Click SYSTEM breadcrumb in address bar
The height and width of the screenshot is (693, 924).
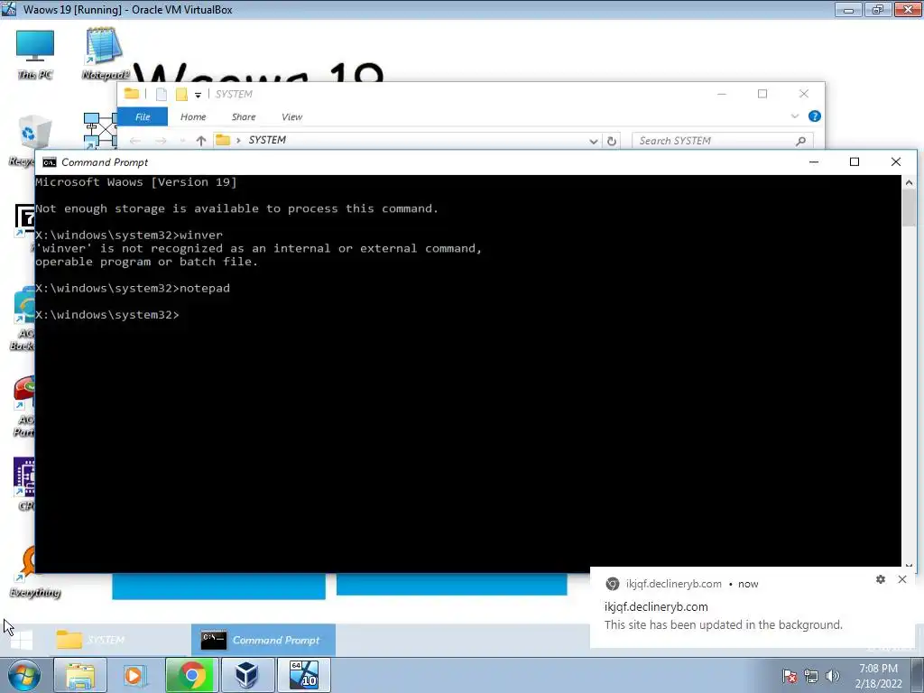point(267,140)
